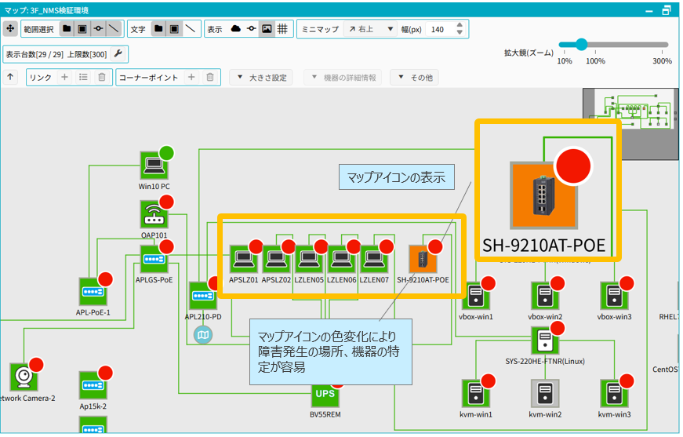
Task: Click the wrench icon beside the display limit
Action: (118, 54)
